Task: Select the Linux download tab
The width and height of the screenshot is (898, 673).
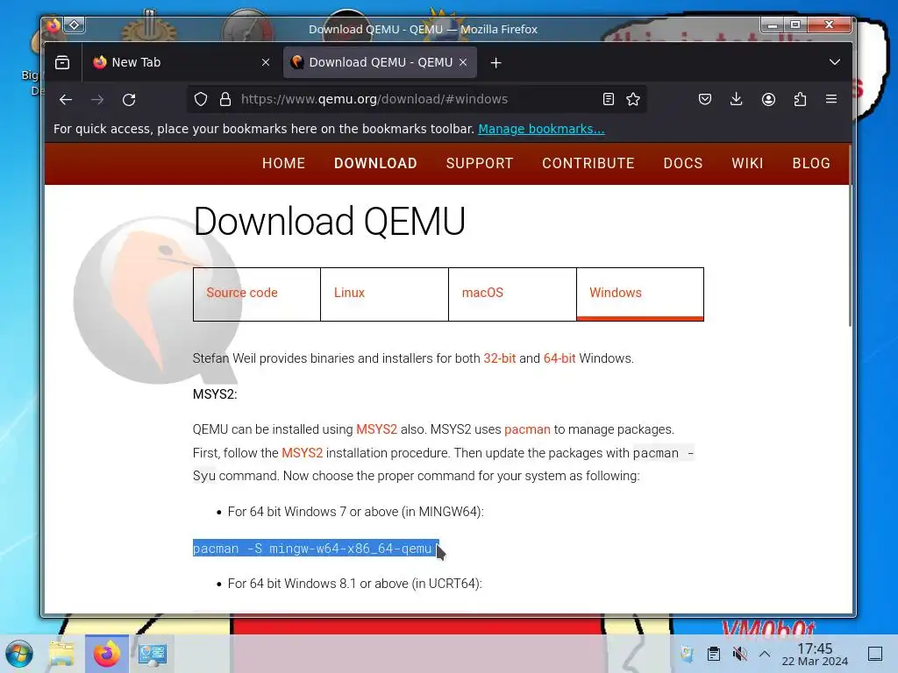Action: (x=384, y=294)
